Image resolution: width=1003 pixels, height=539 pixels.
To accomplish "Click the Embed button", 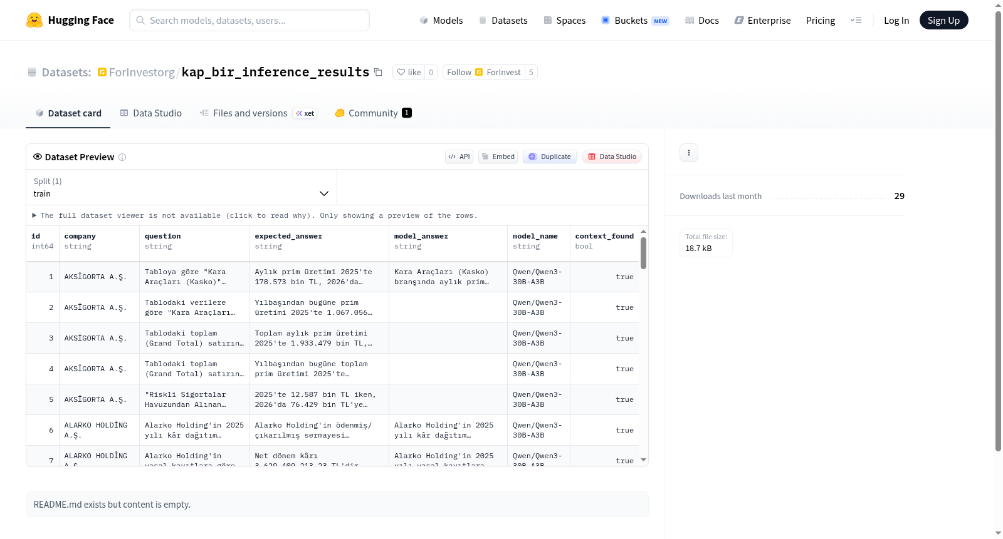I will point(498,157).
